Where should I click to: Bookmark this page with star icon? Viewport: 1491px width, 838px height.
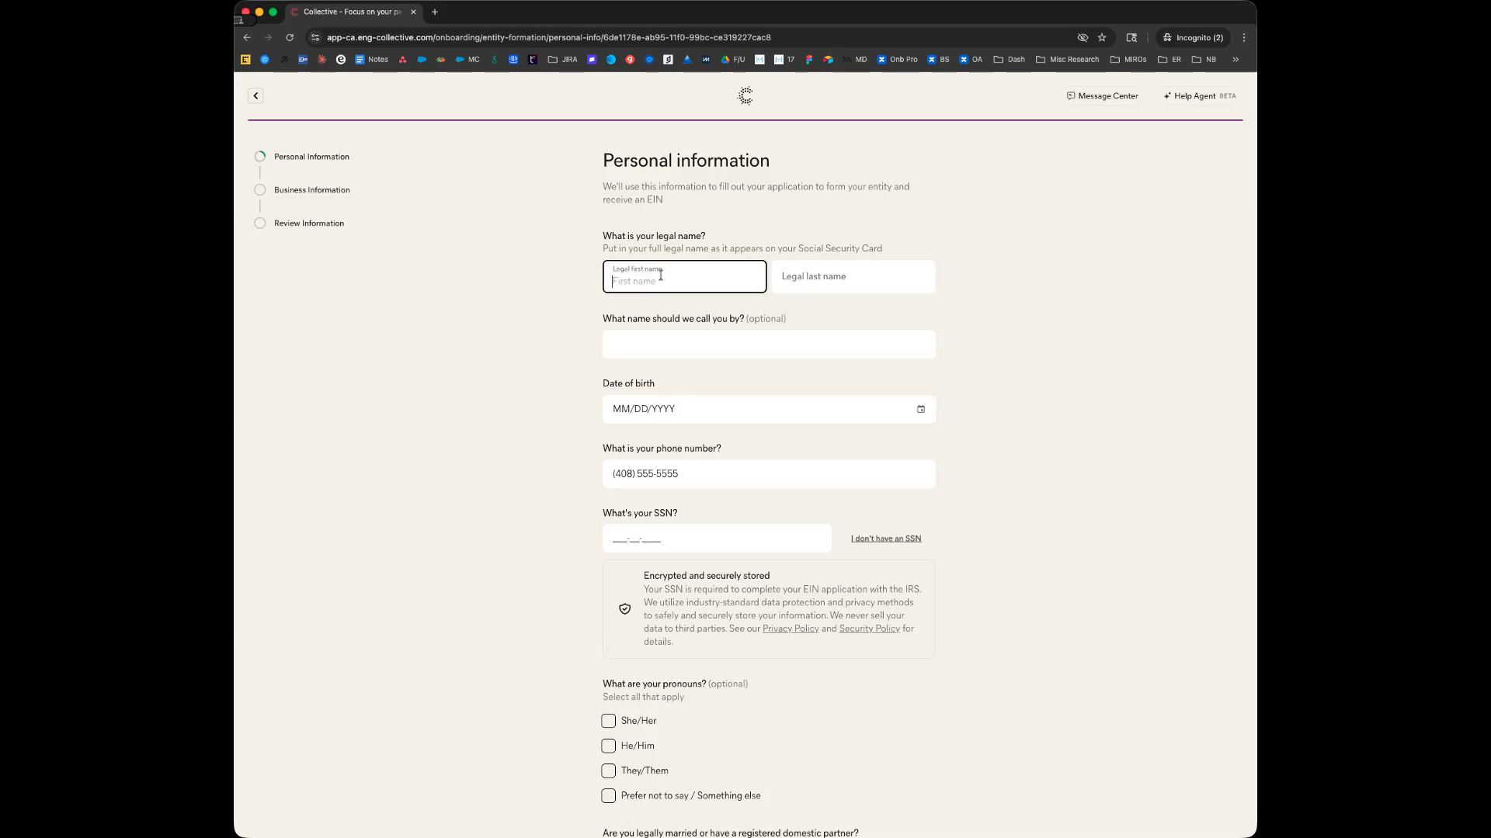click(1101, 37)
